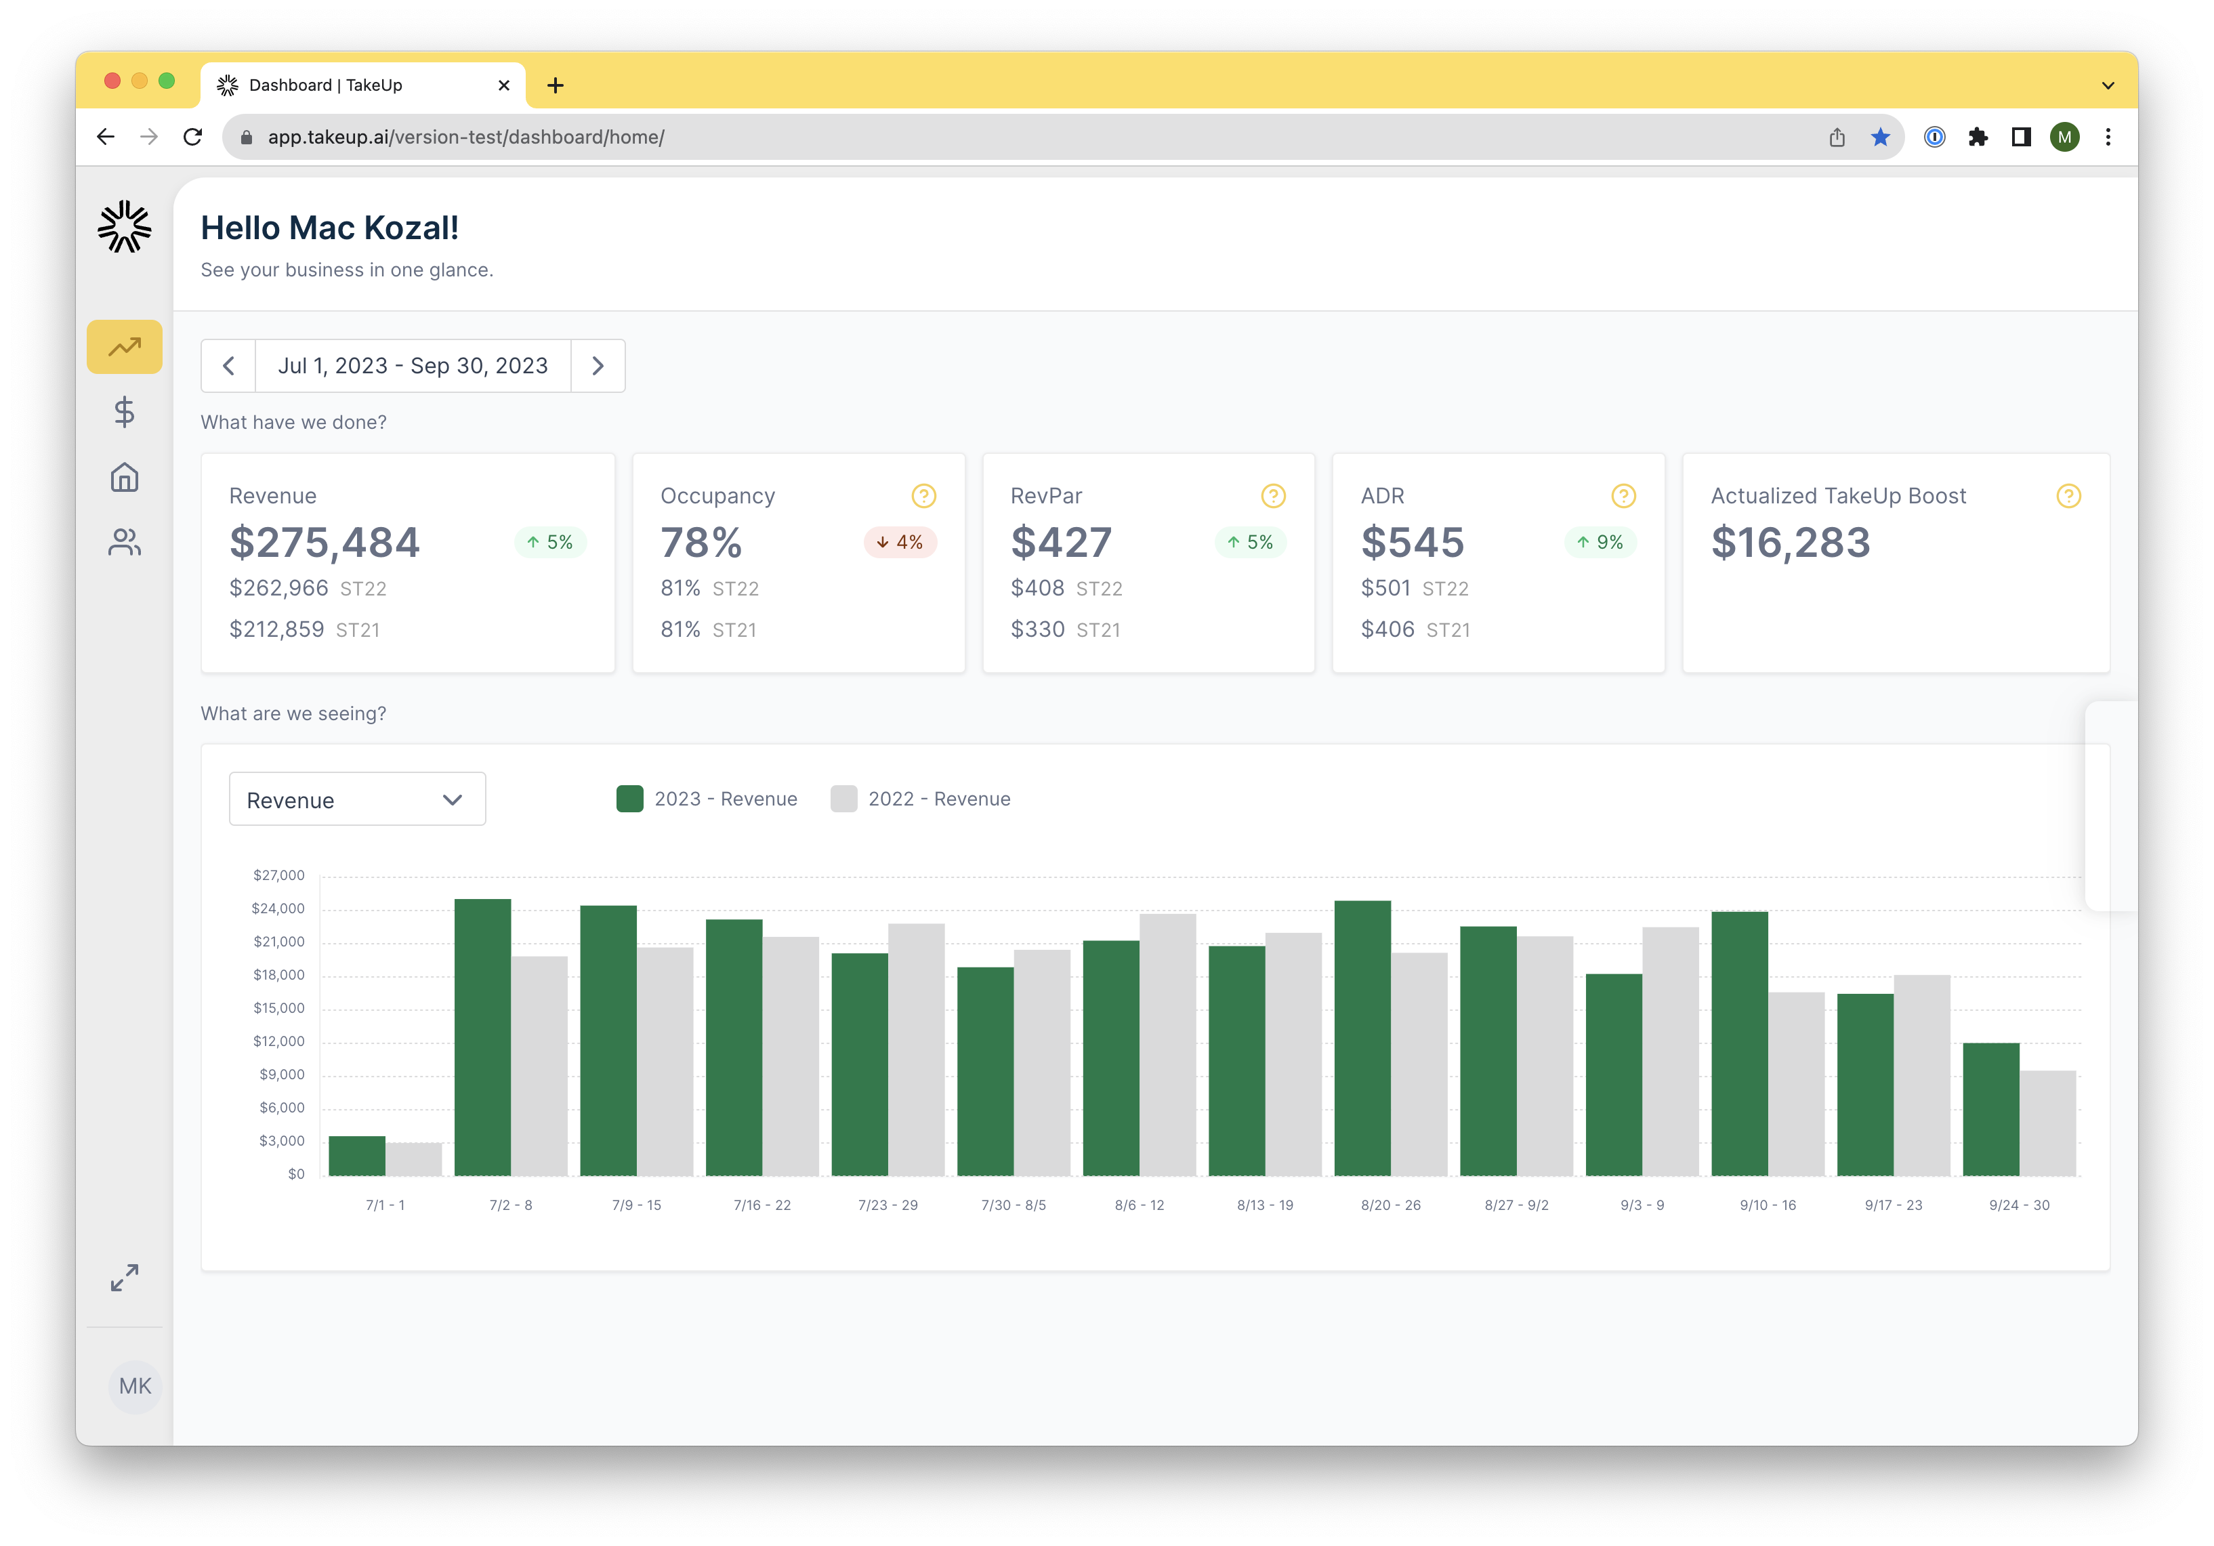Open a new browser tab
Image resolution: width=2214 pixels, height=1546 pixels.
click(x=556, y=86)
